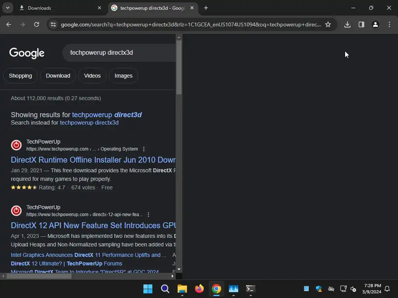398x298 pixels.
Task: Click TechPowerUp favicon of DirectX 12 API result
Action: point(16,211)
